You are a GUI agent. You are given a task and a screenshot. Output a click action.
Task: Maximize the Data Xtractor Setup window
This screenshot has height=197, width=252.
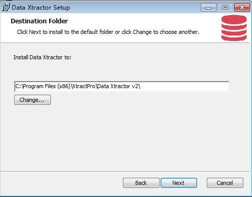point(225,8)
